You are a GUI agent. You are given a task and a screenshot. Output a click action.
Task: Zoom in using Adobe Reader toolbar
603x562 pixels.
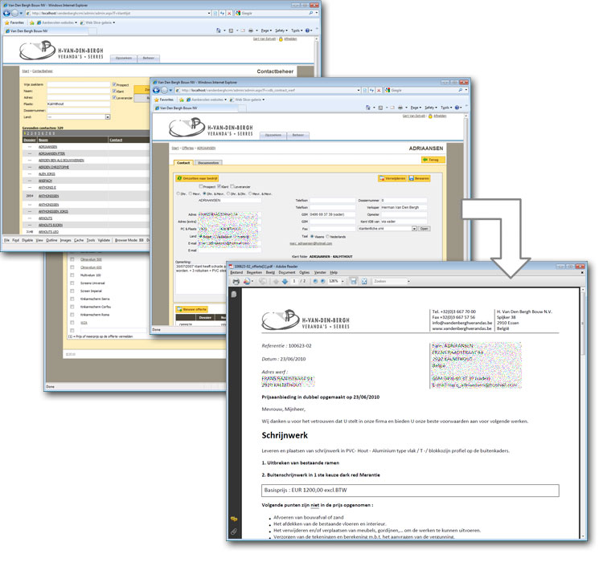click(x=322, y=282)
